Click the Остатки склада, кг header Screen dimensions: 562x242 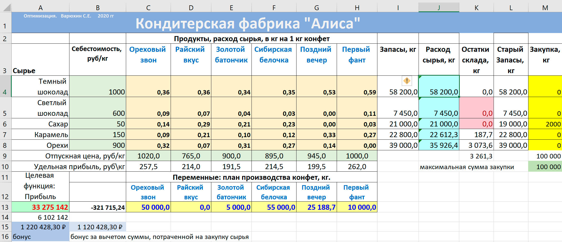(476, 59)
